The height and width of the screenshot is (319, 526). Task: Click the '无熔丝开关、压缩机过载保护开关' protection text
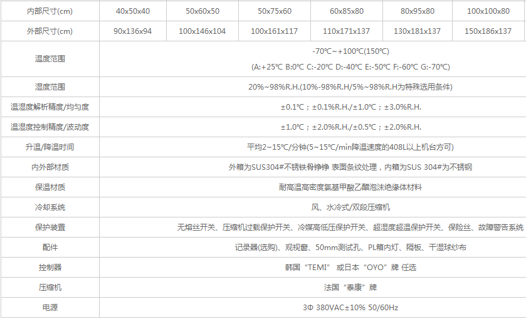pos(350,227)
